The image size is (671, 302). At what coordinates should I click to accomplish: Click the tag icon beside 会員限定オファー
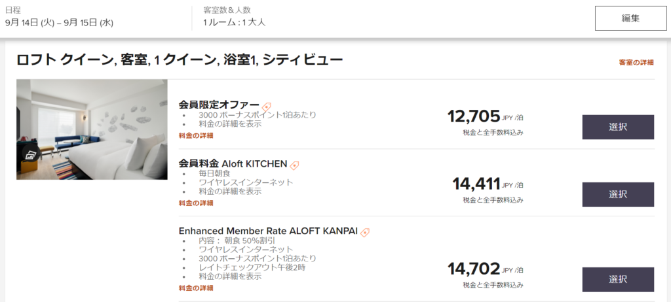(x=267, y=107)
